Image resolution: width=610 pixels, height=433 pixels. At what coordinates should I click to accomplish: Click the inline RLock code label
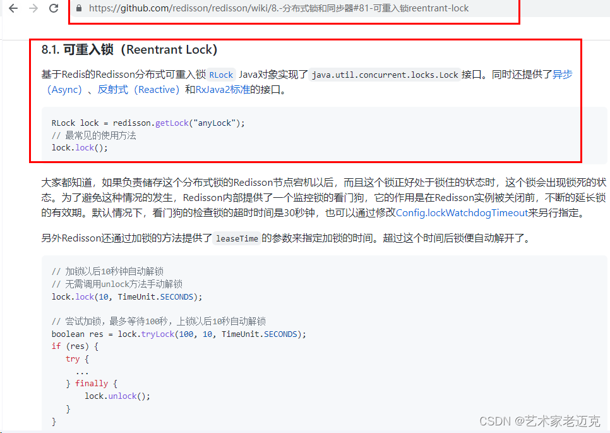(x=221, y=75)
